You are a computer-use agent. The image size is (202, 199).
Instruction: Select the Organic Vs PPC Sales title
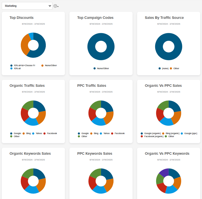[163, 86]
